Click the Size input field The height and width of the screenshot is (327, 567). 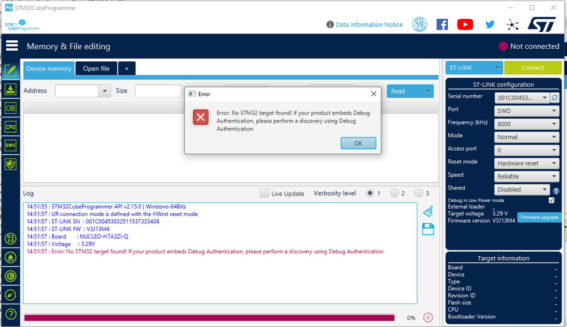158,91
